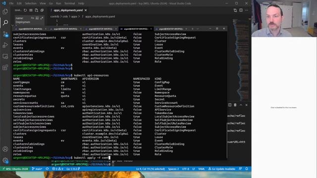Click the webcam video thumbnail
The image size is (317, 178).
(284, 18)
